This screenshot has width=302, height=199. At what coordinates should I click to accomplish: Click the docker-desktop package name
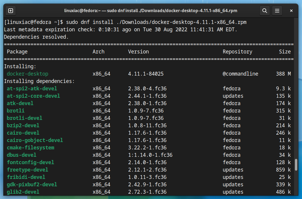[x=28, y=74]
